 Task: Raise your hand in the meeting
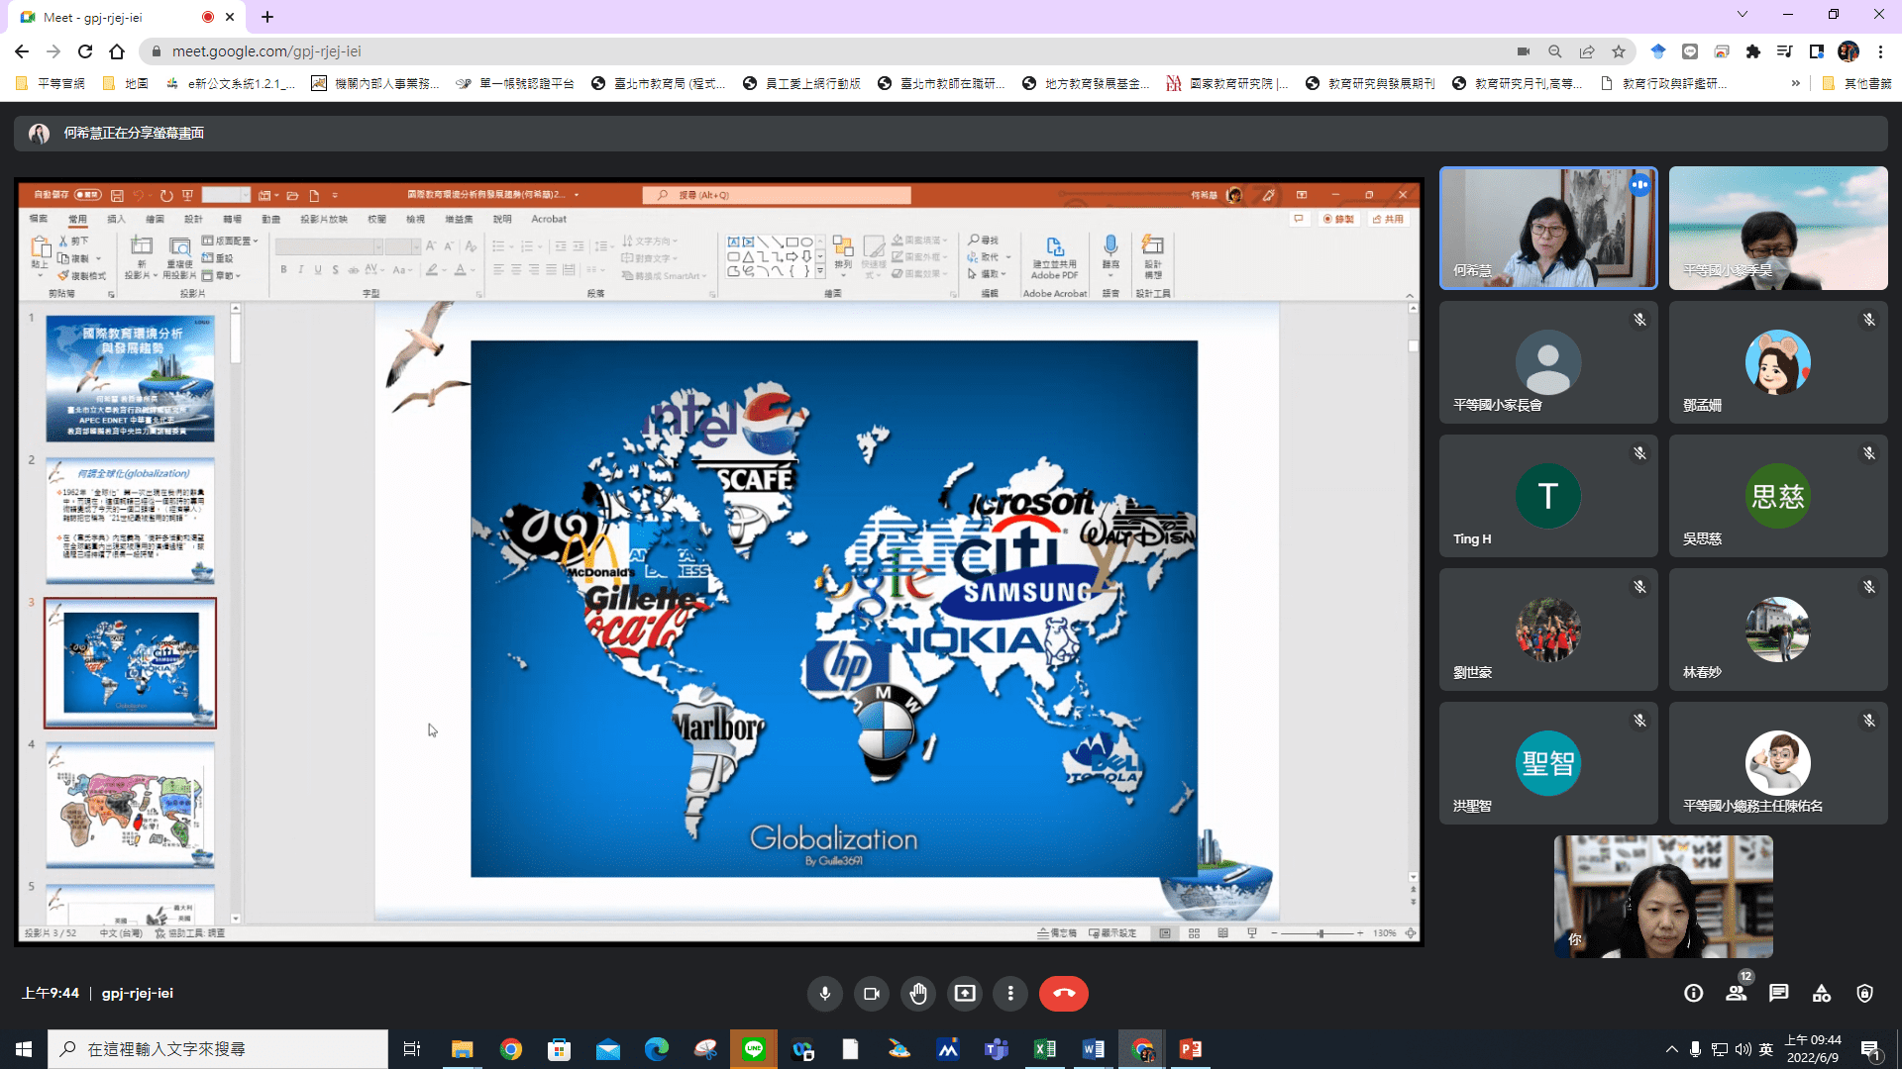(x=918, y=994)
